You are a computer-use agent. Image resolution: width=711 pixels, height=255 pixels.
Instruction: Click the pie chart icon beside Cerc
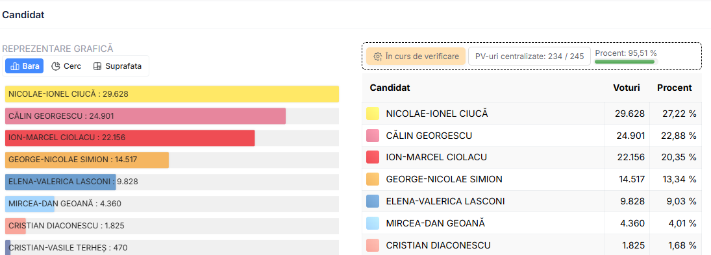(x=56, y=66)
